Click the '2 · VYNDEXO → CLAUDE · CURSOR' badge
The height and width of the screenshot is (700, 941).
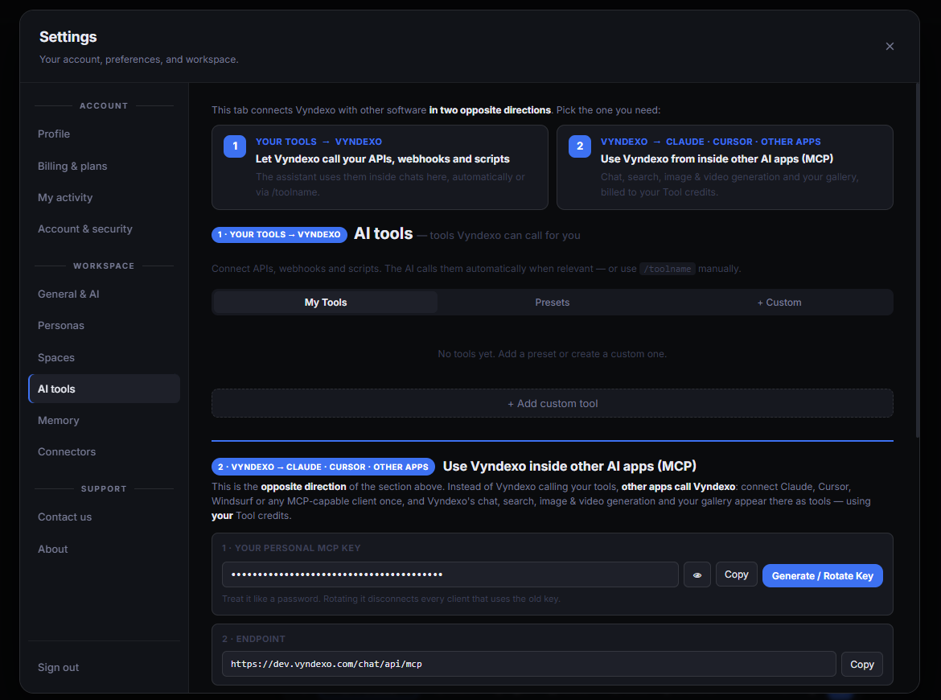(x=323, y=467)
